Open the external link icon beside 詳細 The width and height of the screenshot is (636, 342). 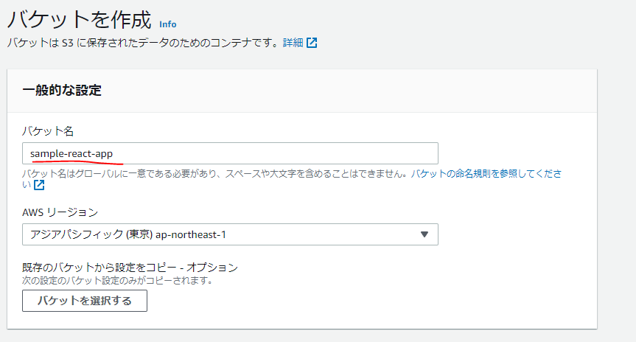(x=312, y=43)
